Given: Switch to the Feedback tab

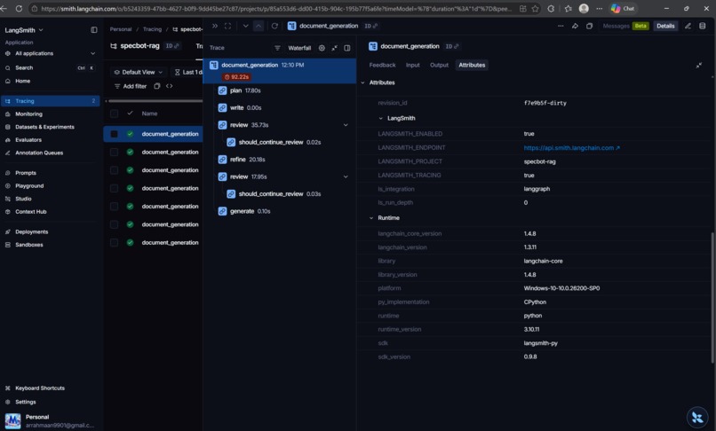Looking at the screenshot, I should coord(382,66).
